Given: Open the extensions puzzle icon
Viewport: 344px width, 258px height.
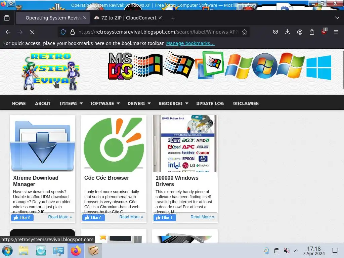Looking at the screenshot, I should point(312,32).
